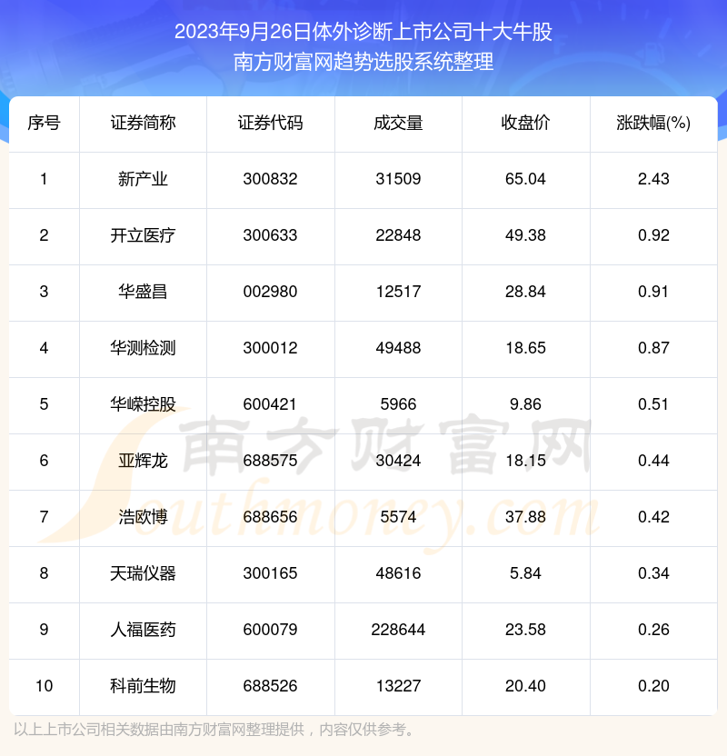Click stock code 300633
727x756 pixels.
tap(270, 235)
